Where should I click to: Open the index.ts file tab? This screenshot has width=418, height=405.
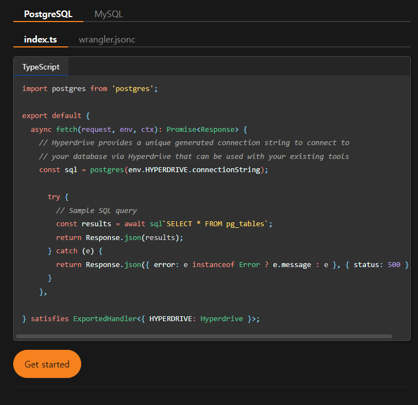tap(40, 40)
